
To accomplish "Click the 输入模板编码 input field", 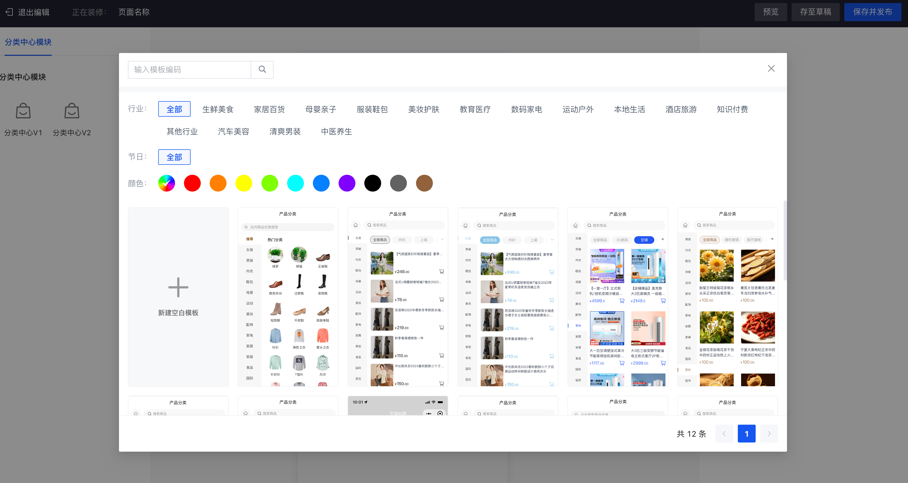I will [190, 70].
